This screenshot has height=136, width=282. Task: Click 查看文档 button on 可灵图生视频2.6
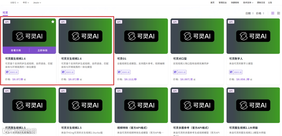16,51
